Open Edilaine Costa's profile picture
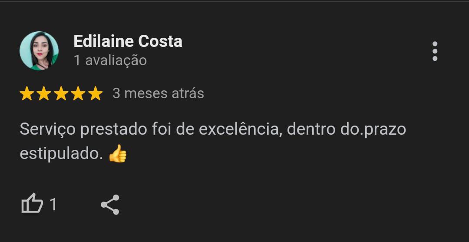The image size is (469, 242). tap(39, 51)
